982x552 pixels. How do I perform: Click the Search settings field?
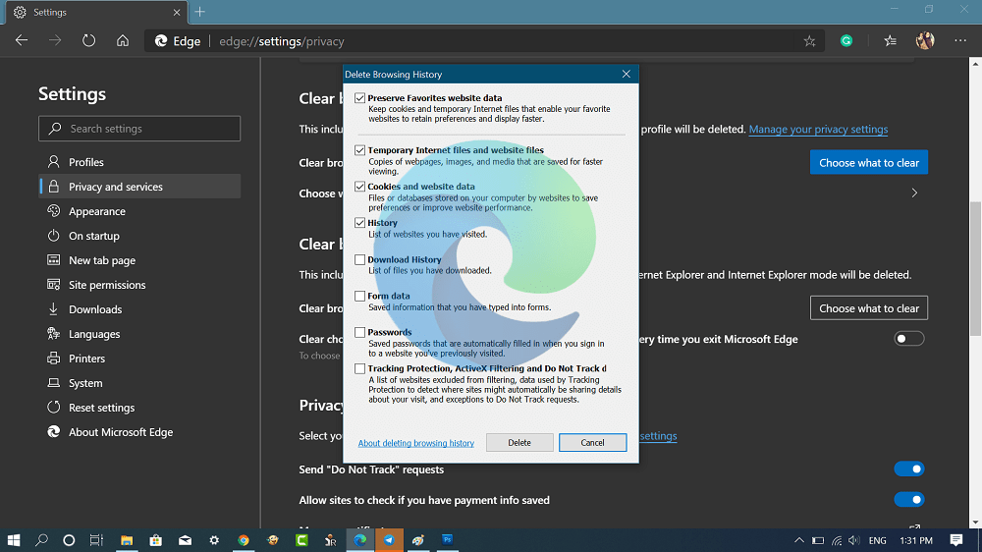pos(139,129)
